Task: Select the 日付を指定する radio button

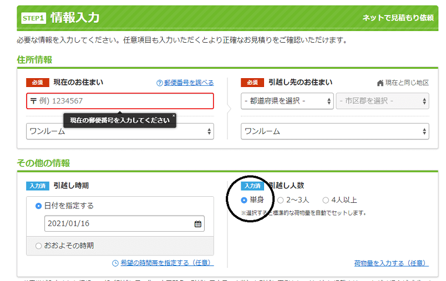Action: tap(38, 206)
